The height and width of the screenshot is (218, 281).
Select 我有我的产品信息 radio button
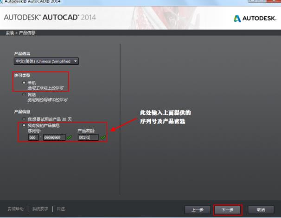24,125
